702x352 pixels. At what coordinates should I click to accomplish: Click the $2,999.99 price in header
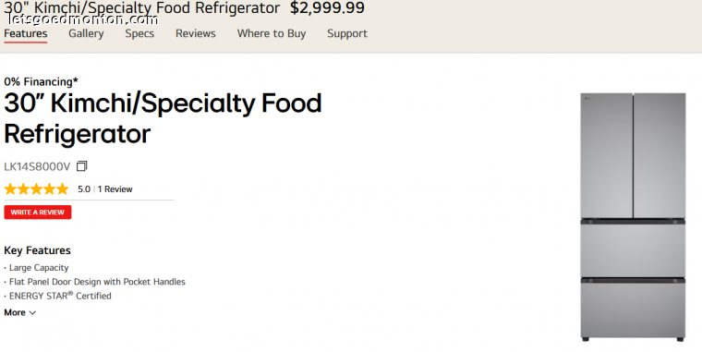pos(327,7)
